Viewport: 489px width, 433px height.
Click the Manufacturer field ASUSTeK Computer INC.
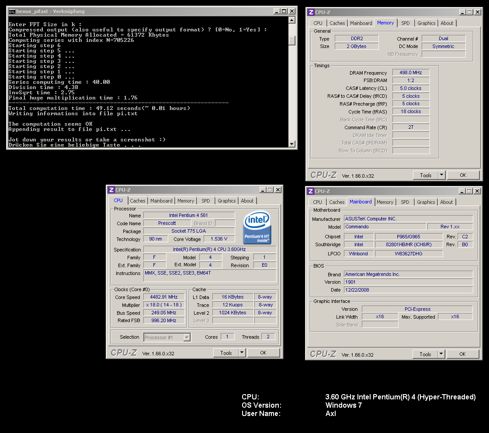point(409,219)
